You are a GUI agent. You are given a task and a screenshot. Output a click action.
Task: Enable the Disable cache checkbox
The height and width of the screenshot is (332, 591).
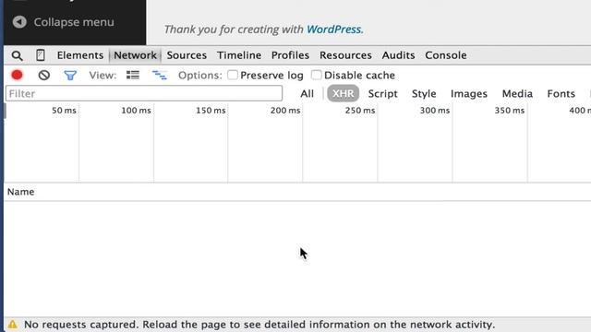(316, 75)
